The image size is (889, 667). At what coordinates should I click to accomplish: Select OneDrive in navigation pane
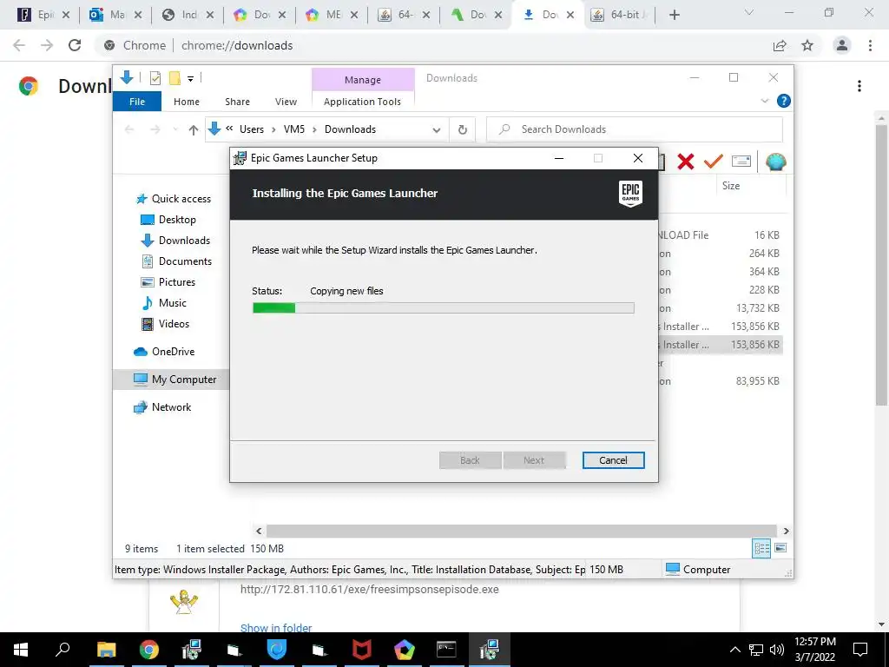(x=164, y=351)
